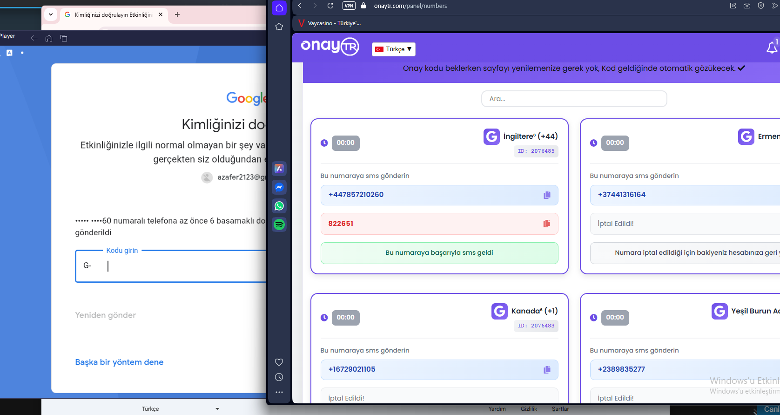This screenshot has width=780, height=415.
Task: Click the ID: 2076485 badge
Action: [x=536, y=151]
